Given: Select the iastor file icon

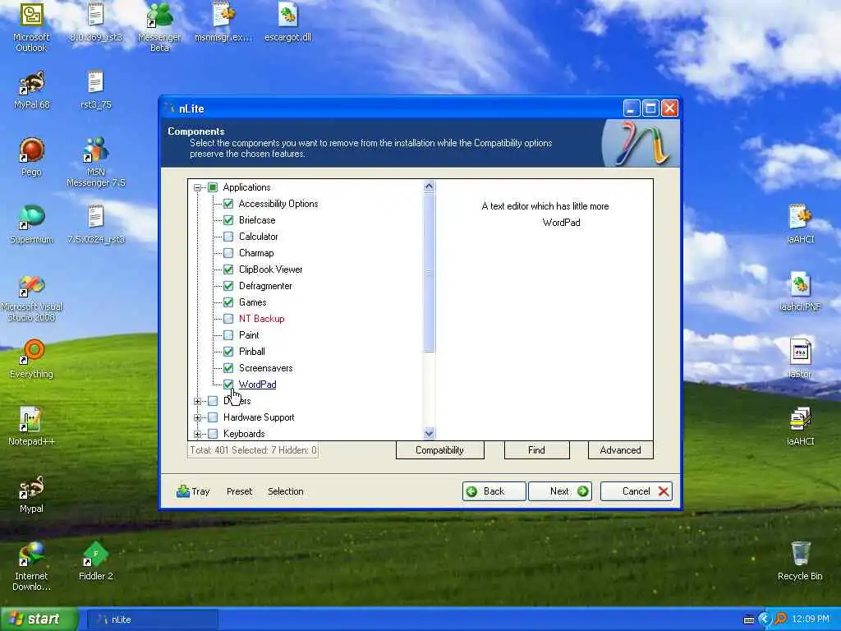Looking at the screenshot, I should coord(800,359).
